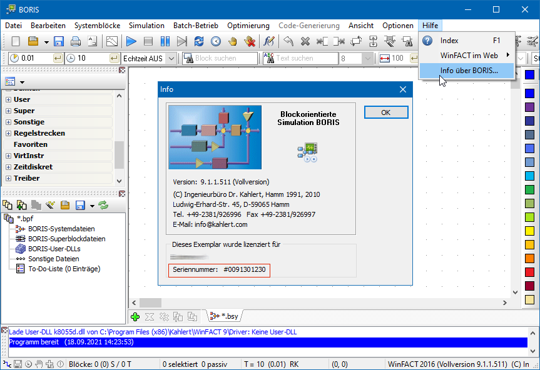Click the Block suchen search field
Viewport: 540px width, 370px height.
click(220, 58)
